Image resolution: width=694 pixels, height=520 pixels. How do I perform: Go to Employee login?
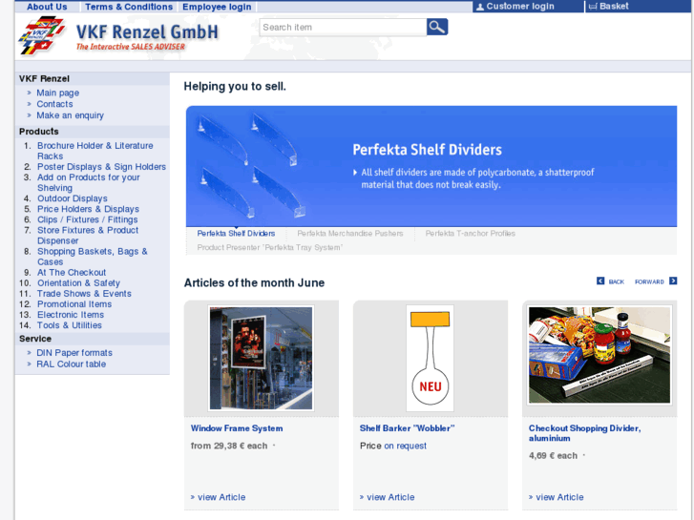tap(217, 7)
